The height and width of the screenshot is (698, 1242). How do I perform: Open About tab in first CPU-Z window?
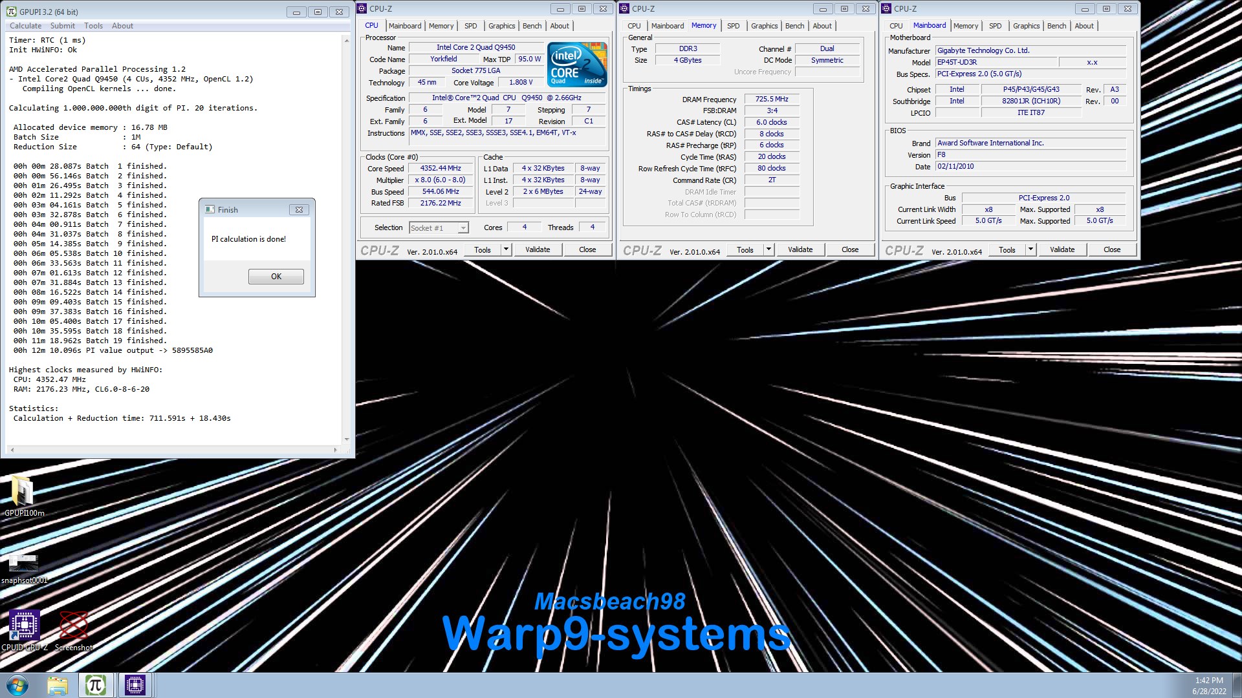click(560, 26)
